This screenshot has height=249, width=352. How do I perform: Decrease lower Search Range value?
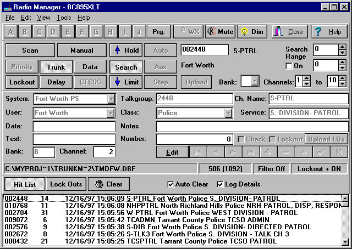coord(342,68)
